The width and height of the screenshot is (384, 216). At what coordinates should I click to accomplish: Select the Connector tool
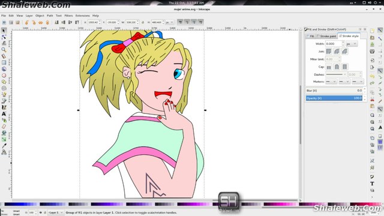pyautogui.click(x=4, y=152)
